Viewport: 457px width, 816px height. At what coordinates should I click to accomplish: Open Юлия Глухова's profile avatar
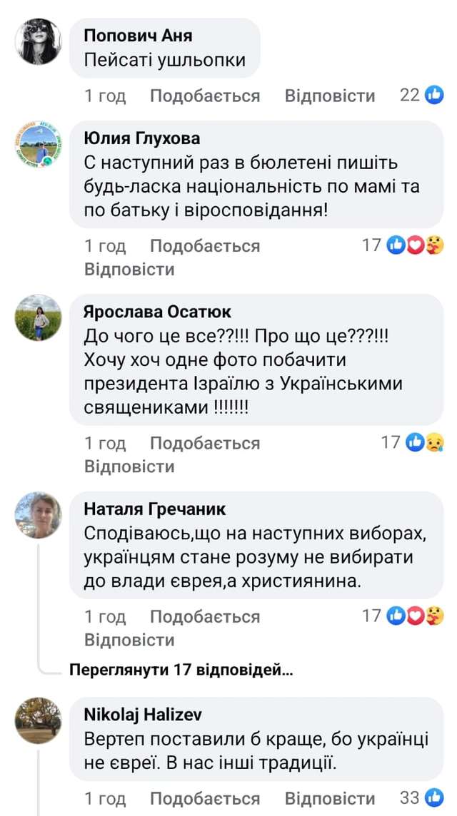39,145
